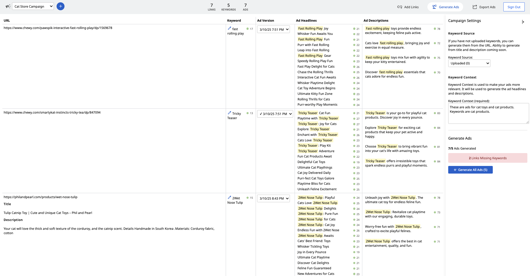Click the megaphone campaign icon
The image size is (530, 276).
tap(8, 6)
